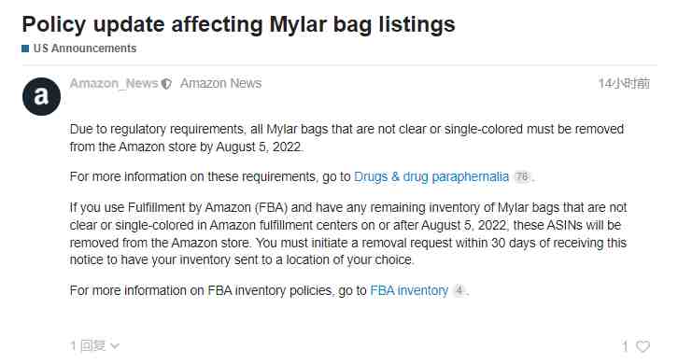Click the shield moderator icon beside Amazon_News
Screen dimensions: 678x364
166,83
